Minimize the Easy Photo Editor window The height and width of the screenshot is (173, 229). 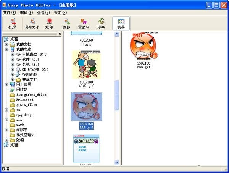pos(209,5)
